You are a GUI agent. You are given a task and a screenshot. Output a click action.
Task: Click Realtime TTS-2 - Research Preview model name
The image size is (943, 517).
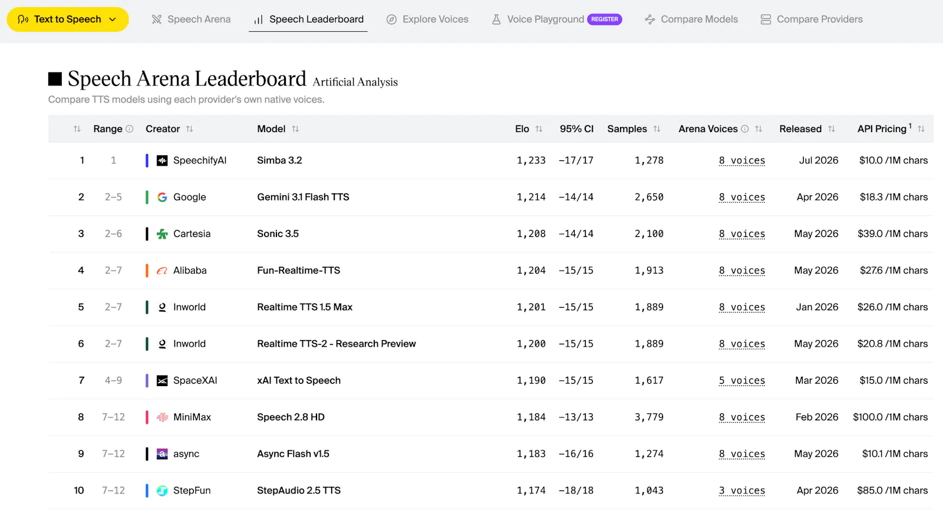337,344
